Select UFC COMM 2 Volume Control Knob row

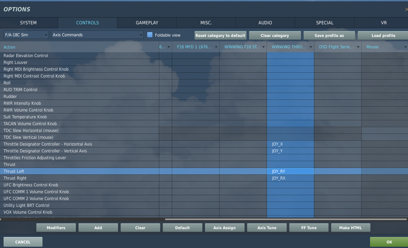[204, 198]
